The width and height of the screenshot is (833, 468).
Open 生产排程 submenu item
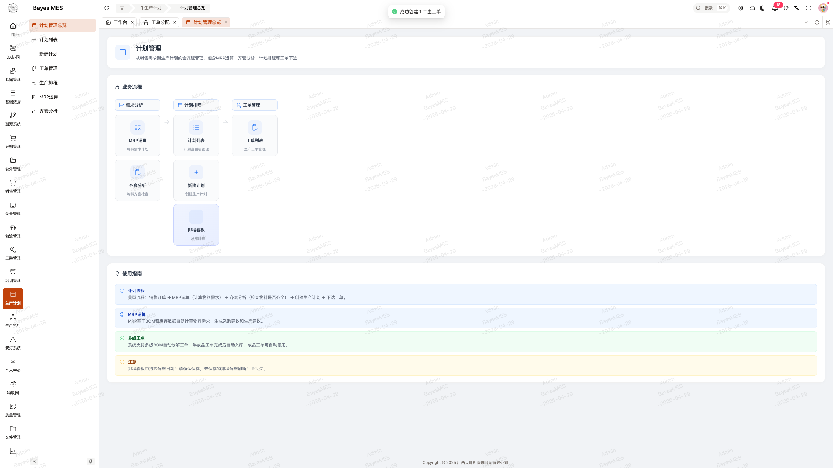click(x=62, y=83)
